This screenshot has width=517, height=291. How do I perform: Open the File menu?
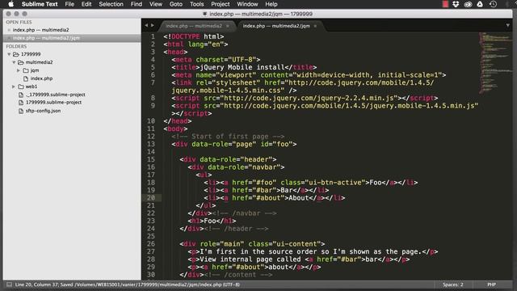69,4
